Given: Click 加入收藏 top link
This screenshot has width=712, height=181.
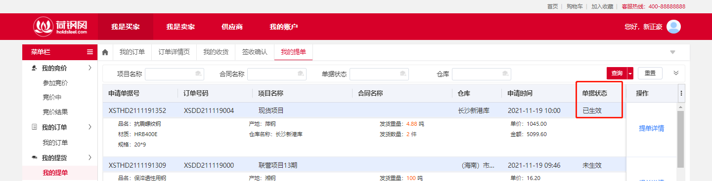Looking at the screenshot, I should pyautogui.click(x=602, y=6).
